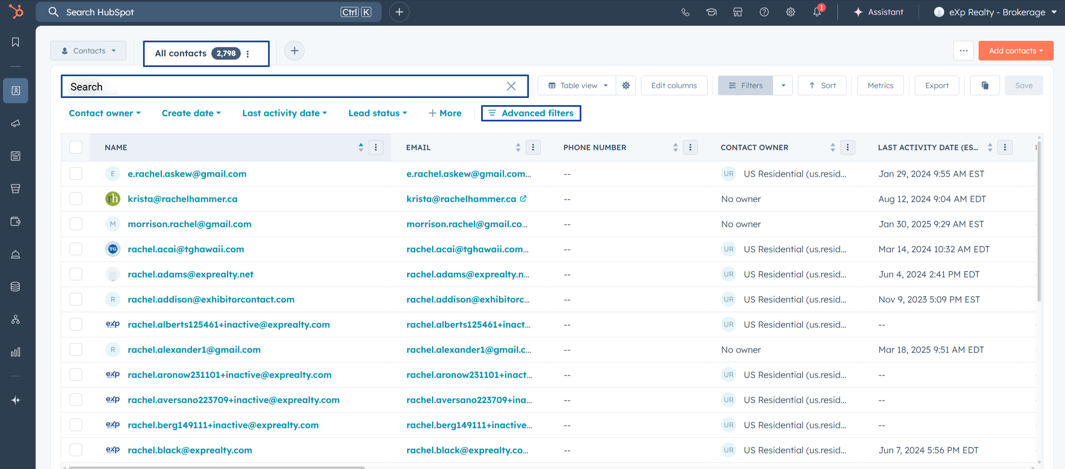This screenshot has width=1065, height=469.
Task: Click the phone calling icon
Action: (x=685, y=12)
